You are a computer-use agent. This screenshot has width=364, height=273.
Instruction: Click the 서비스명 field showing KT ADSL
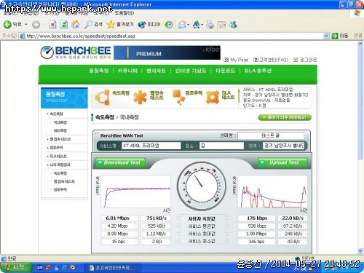pos(151,146)
